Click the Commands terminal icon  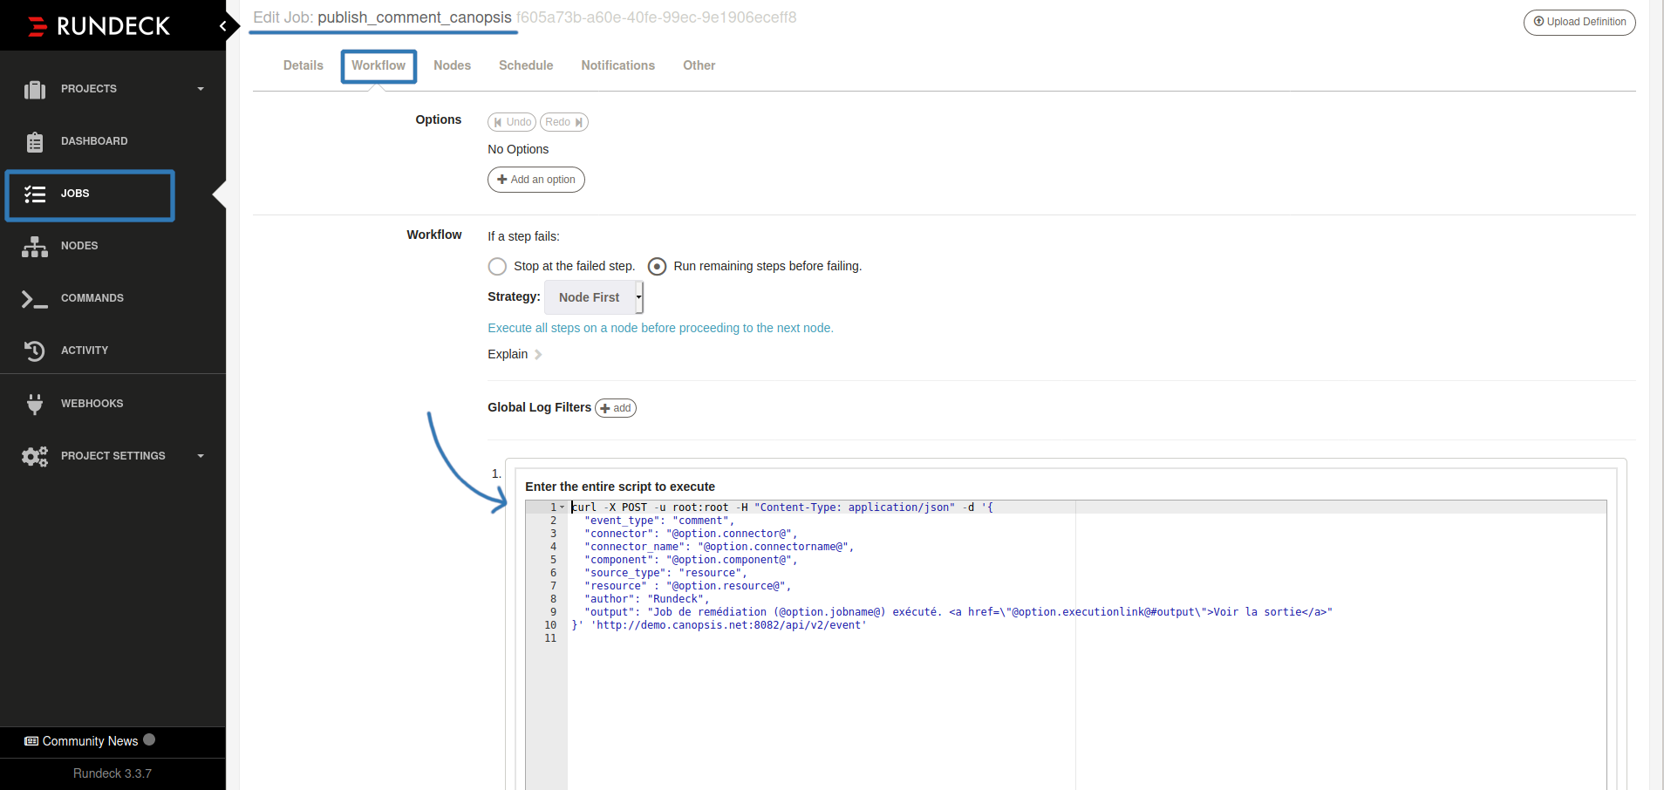click(x=35, y=299)
